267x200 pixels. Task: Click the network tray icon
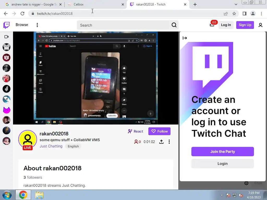tap(234, 195)
